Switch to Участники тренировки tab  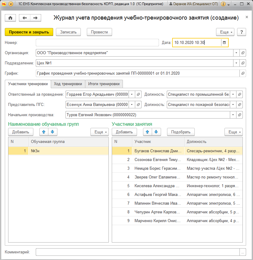(x=28, y=84)
